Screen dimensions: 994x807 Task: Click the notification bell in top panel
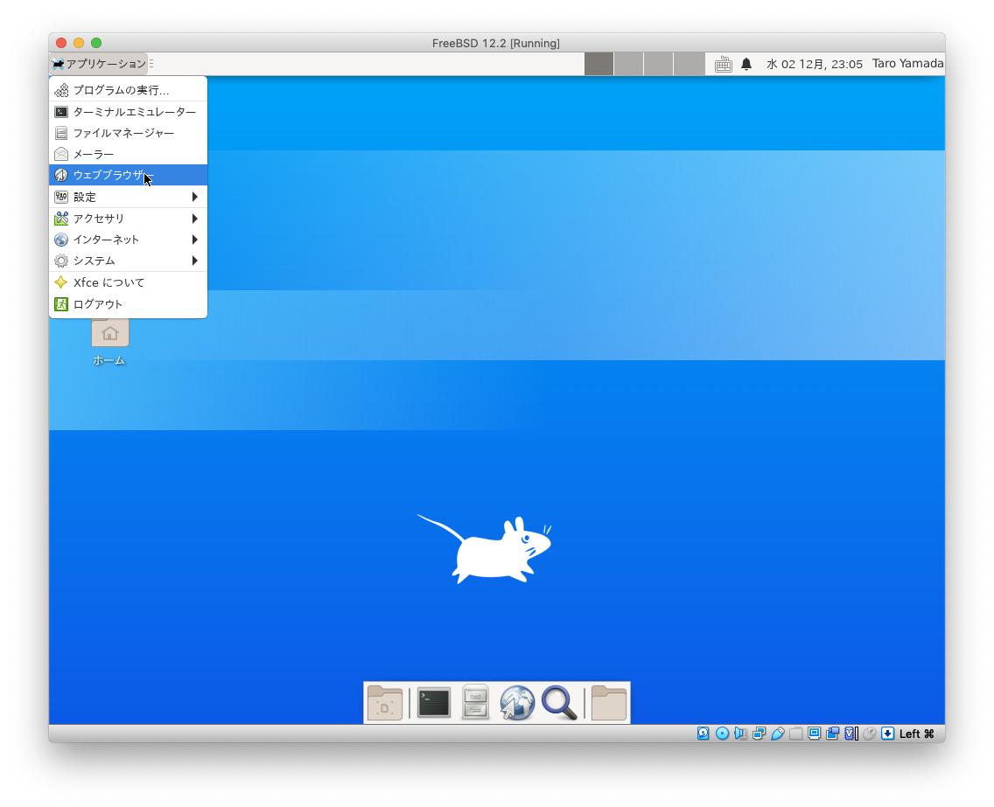click(x=746, y=64)
